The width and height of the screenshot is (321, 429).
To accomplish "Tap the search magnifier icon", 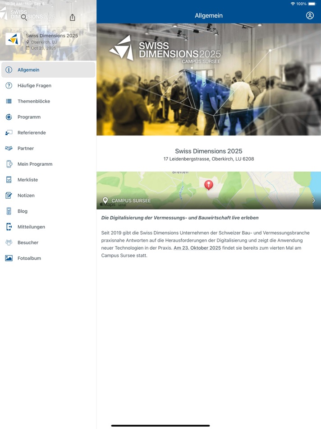I will click(24, 18).
